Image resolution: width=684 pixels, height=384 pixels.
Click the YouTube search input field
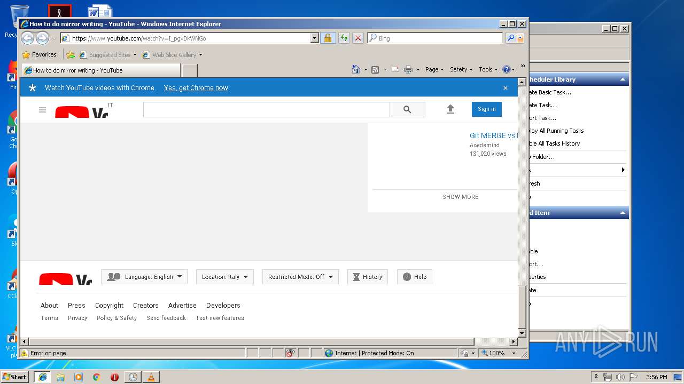pyautogui.click(x=267, y=109)
